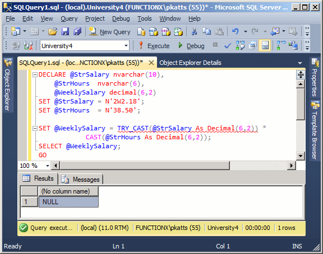
Task: Click the horizontal scroll right arrow
Action: [291, 166]
